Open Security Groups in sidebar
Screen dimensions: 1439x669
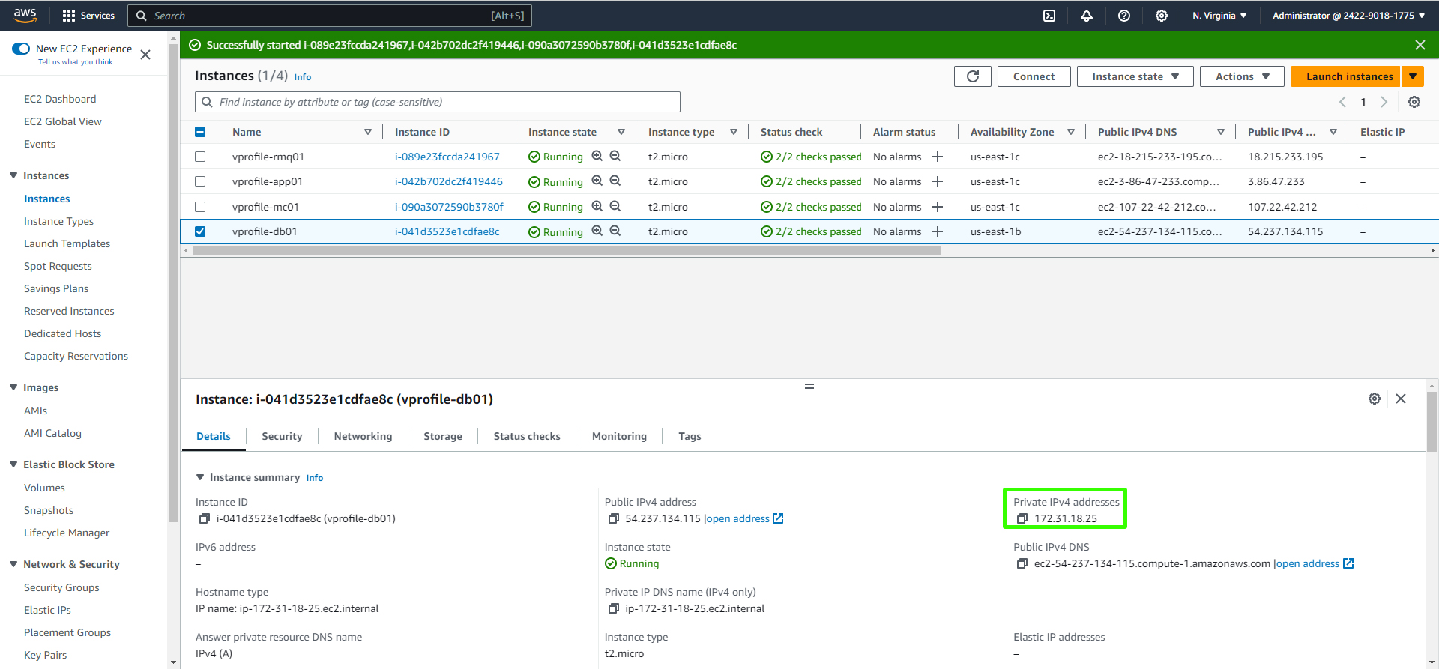point(61,587)
